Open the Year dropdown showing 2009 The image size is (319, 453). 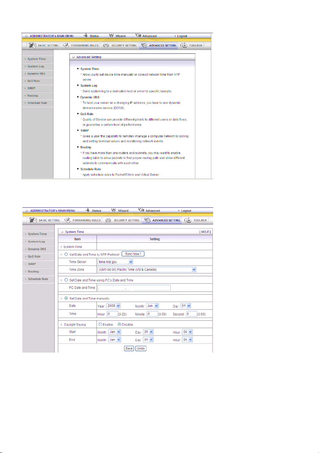[113, 306]
